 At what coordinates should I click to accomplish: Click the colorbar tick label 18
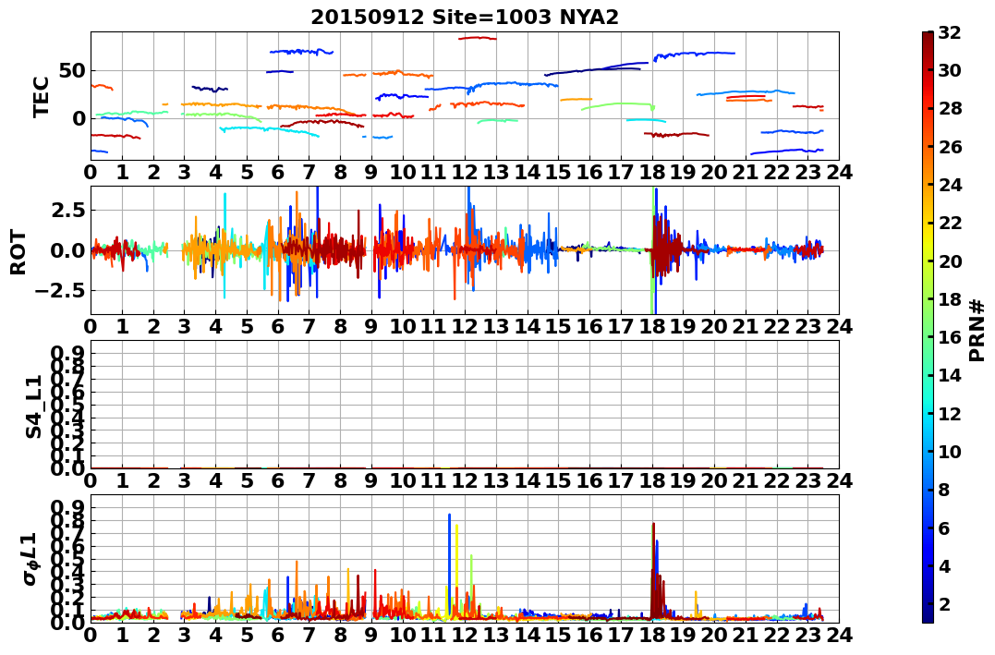(950, 299)
